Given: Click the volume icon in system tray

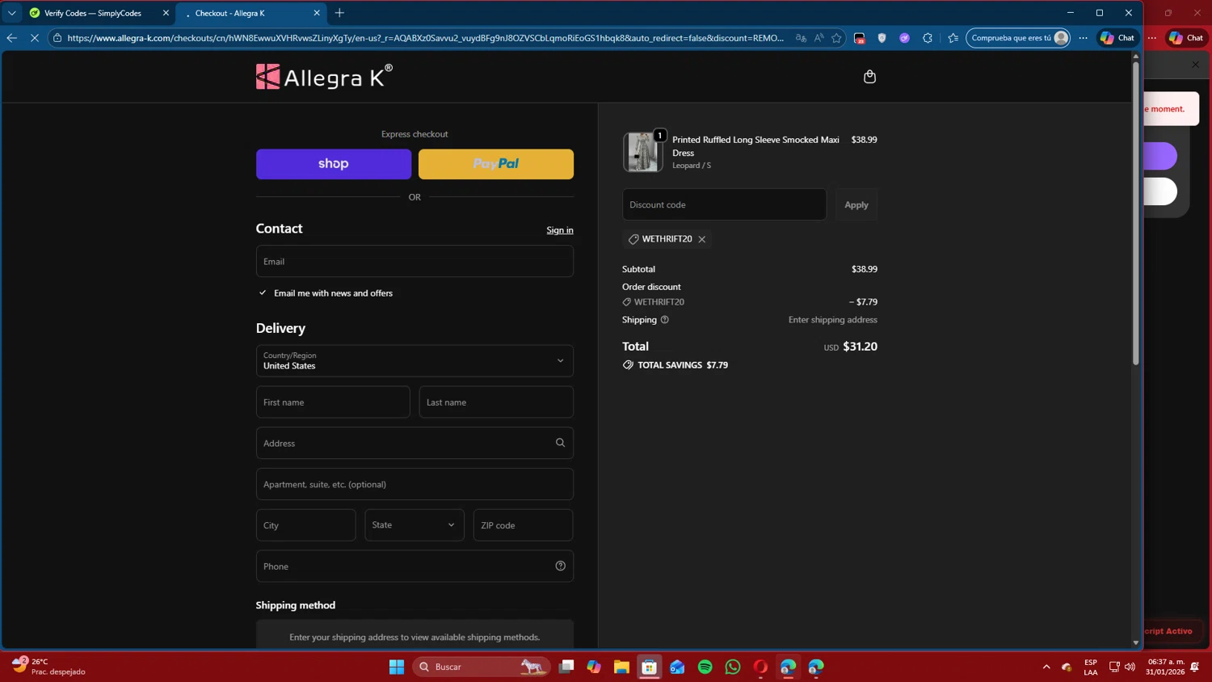Looking at the screenshot, I should (1130, 667).
